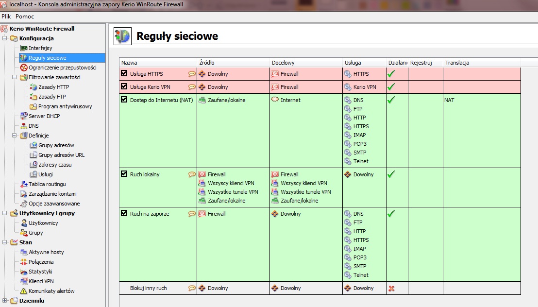The image size is (538, 307).
Task: Click comment bubble icon on Usługa HTTPS rule
Action: [x=192, y=74]
